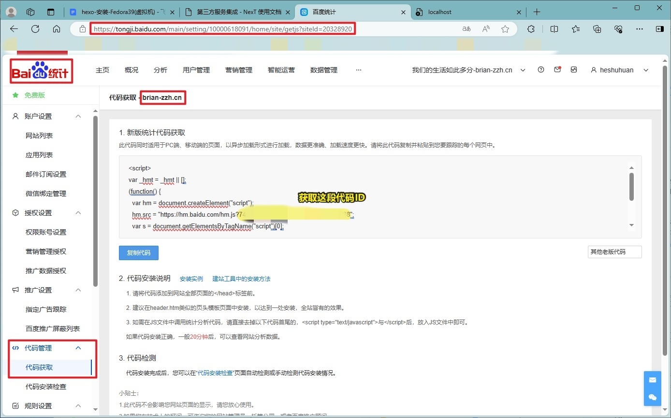Viewport: 671px width, 418px height.
Task: Open the browser home page
Action: point(57,29)
